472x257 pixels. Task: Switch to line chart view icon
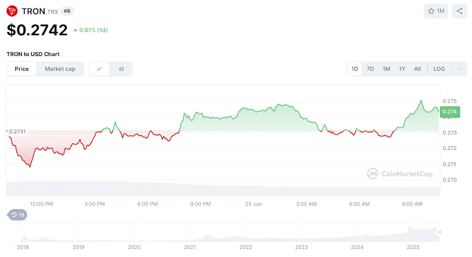[99, 69]
